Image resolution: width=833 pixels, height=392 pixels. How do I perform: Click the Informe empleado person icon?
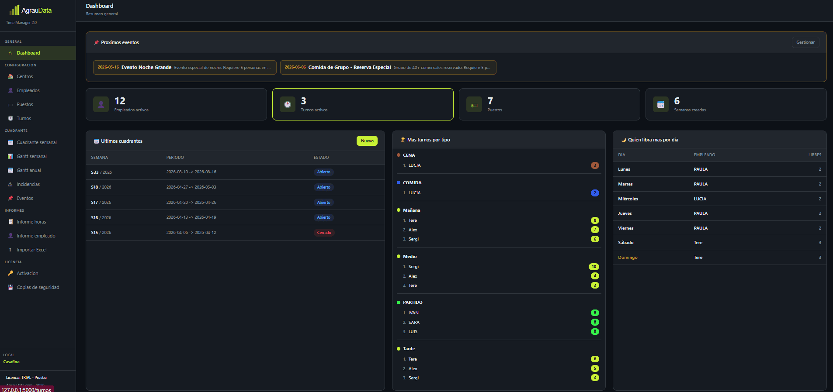click(10, 236)
